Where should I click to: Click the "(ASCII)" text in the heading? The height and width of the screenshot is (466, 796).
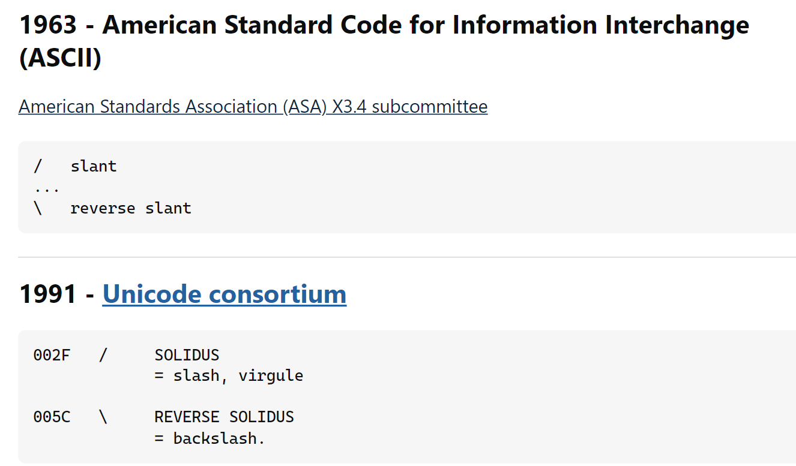60,59
